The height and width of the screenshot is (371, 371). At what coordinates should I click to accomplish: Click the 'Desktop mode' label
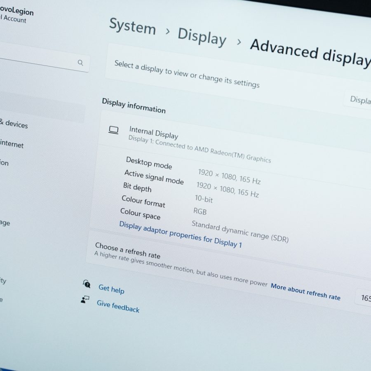(x=149, y=163)
